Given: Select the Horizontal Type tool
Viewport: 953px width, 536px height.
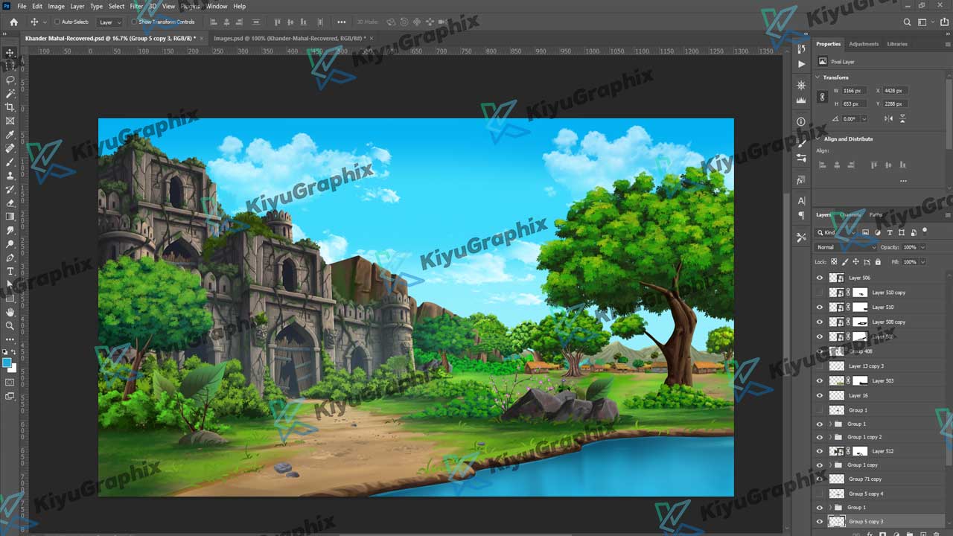Looking at the screenshot, I should click(10, 271).
